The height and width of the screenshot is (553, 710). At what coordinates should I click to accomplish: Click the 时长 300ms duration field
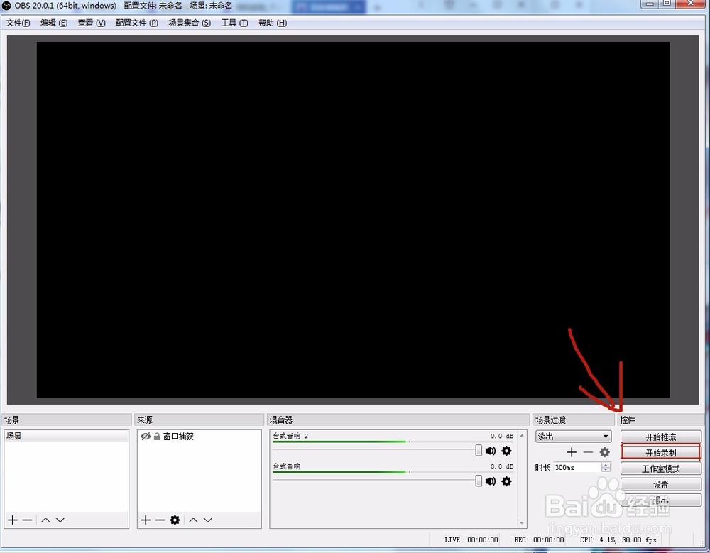click(x=577, y=467)
